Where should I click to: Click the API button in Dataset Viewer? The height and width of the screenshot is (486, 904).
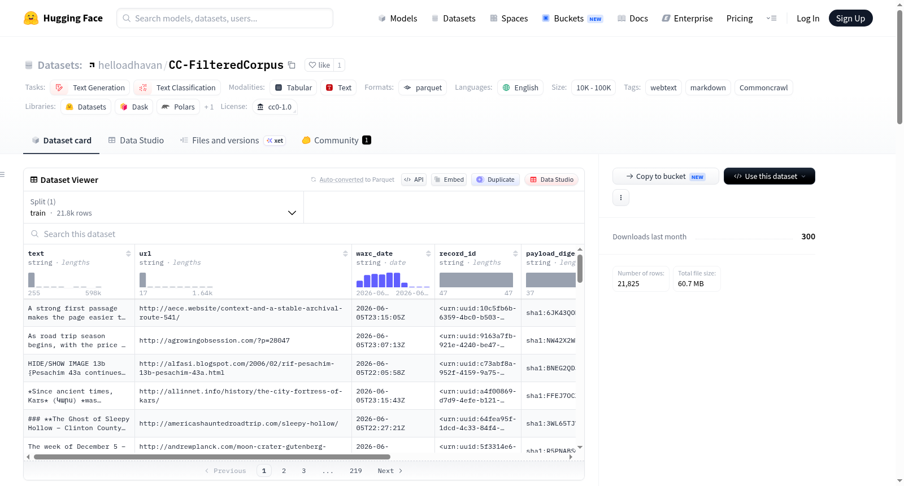coord(414,179)
